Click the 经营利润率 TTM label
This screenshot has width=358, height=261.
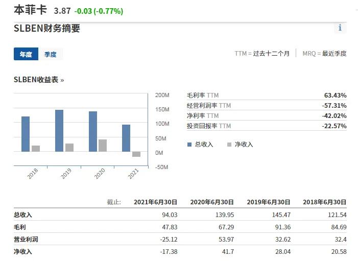pos(209,106)
